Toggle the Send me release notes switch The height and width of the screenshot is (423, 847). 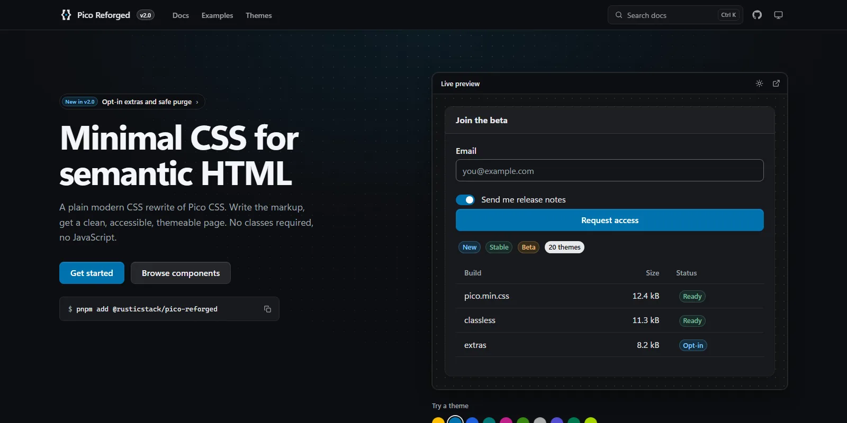click(x=465, y=200)
